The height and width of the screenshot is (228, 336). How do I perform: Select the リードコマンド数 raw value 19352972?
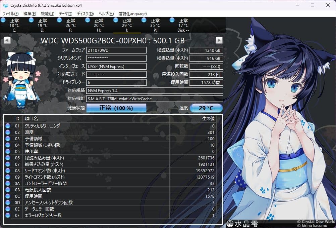pos(205,170)
